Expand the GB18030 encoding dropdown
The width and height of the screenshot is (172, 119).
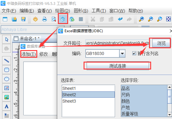(122, 53)
